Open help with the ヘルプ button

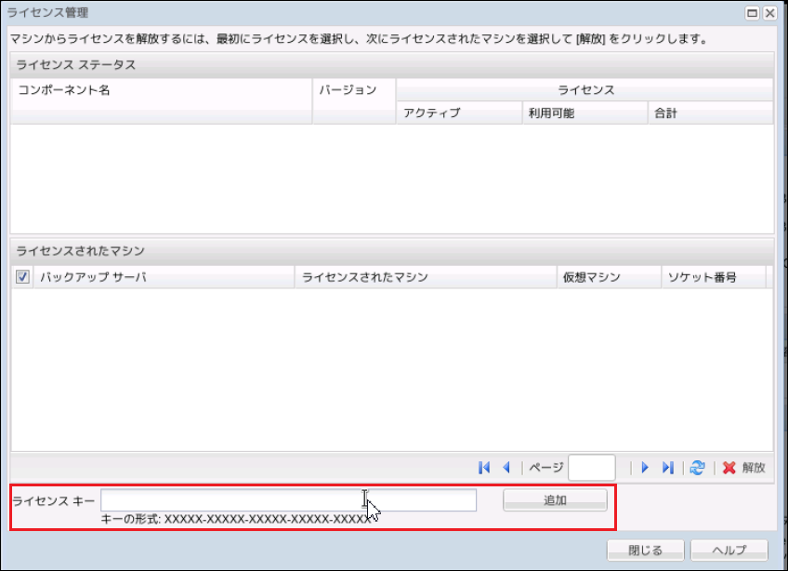click(730, 550)
